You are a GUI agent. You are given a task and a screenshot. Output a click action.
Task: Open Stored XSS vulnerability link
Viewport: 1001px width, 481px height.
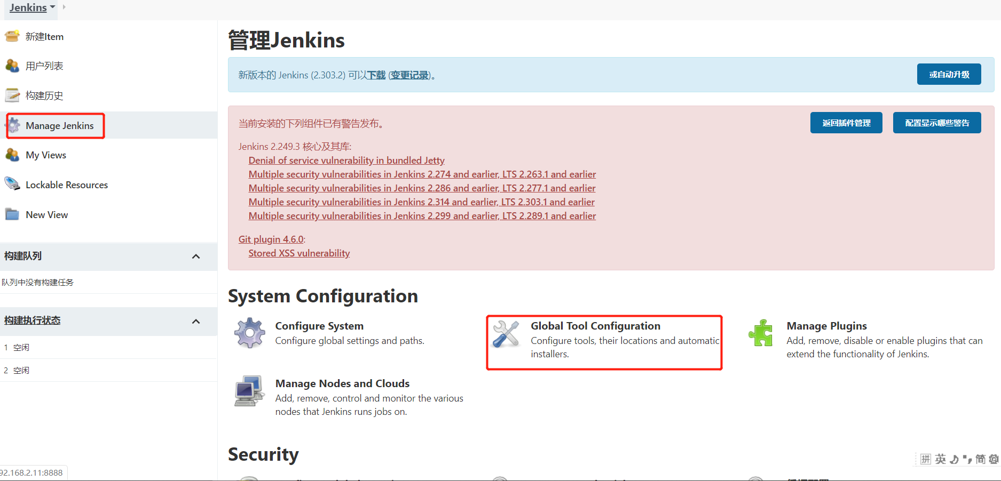[x=299, y=253]
